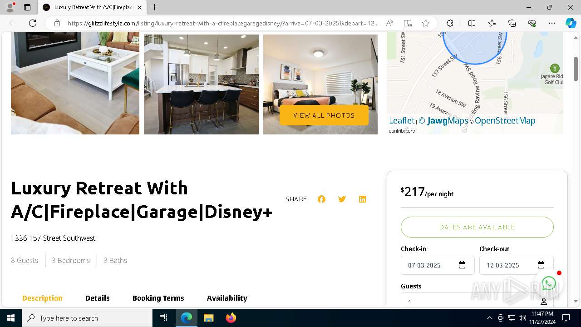Refresh the browser page

33,23
